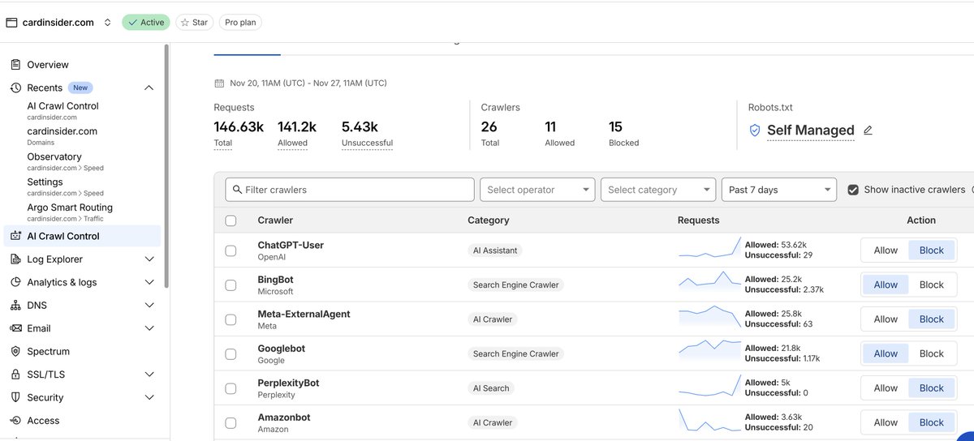The width and height of the screenshot is (974, 441).
Task: Open the Select category dropdown
Action: tap(658, 190)
